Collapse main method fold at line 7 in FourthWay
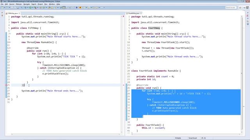The width and height of the screenshot is (250, 140). pyautogui.click(x=130, y=34)
